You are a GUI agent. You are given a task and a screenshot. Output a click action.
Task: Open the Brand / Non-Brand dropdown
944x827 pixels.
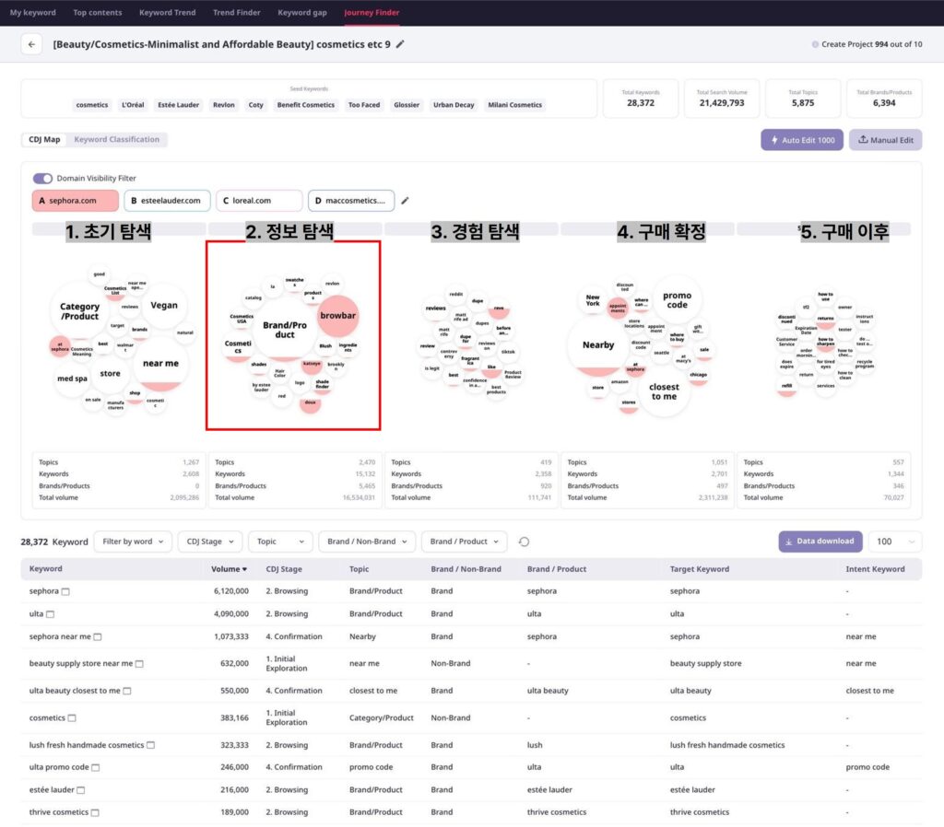coord(367,542)
